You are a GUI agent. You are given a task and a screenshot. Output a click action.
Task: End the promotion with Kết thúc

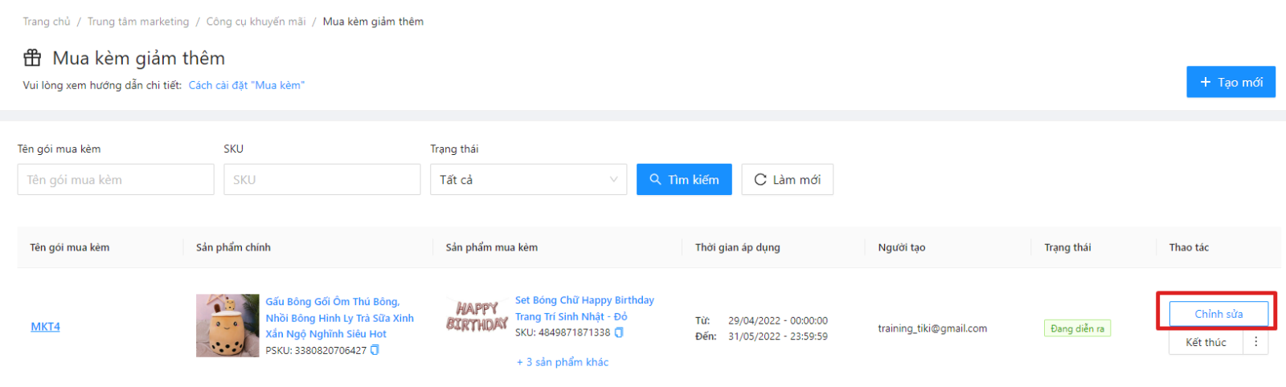(x=1206, y=342)
